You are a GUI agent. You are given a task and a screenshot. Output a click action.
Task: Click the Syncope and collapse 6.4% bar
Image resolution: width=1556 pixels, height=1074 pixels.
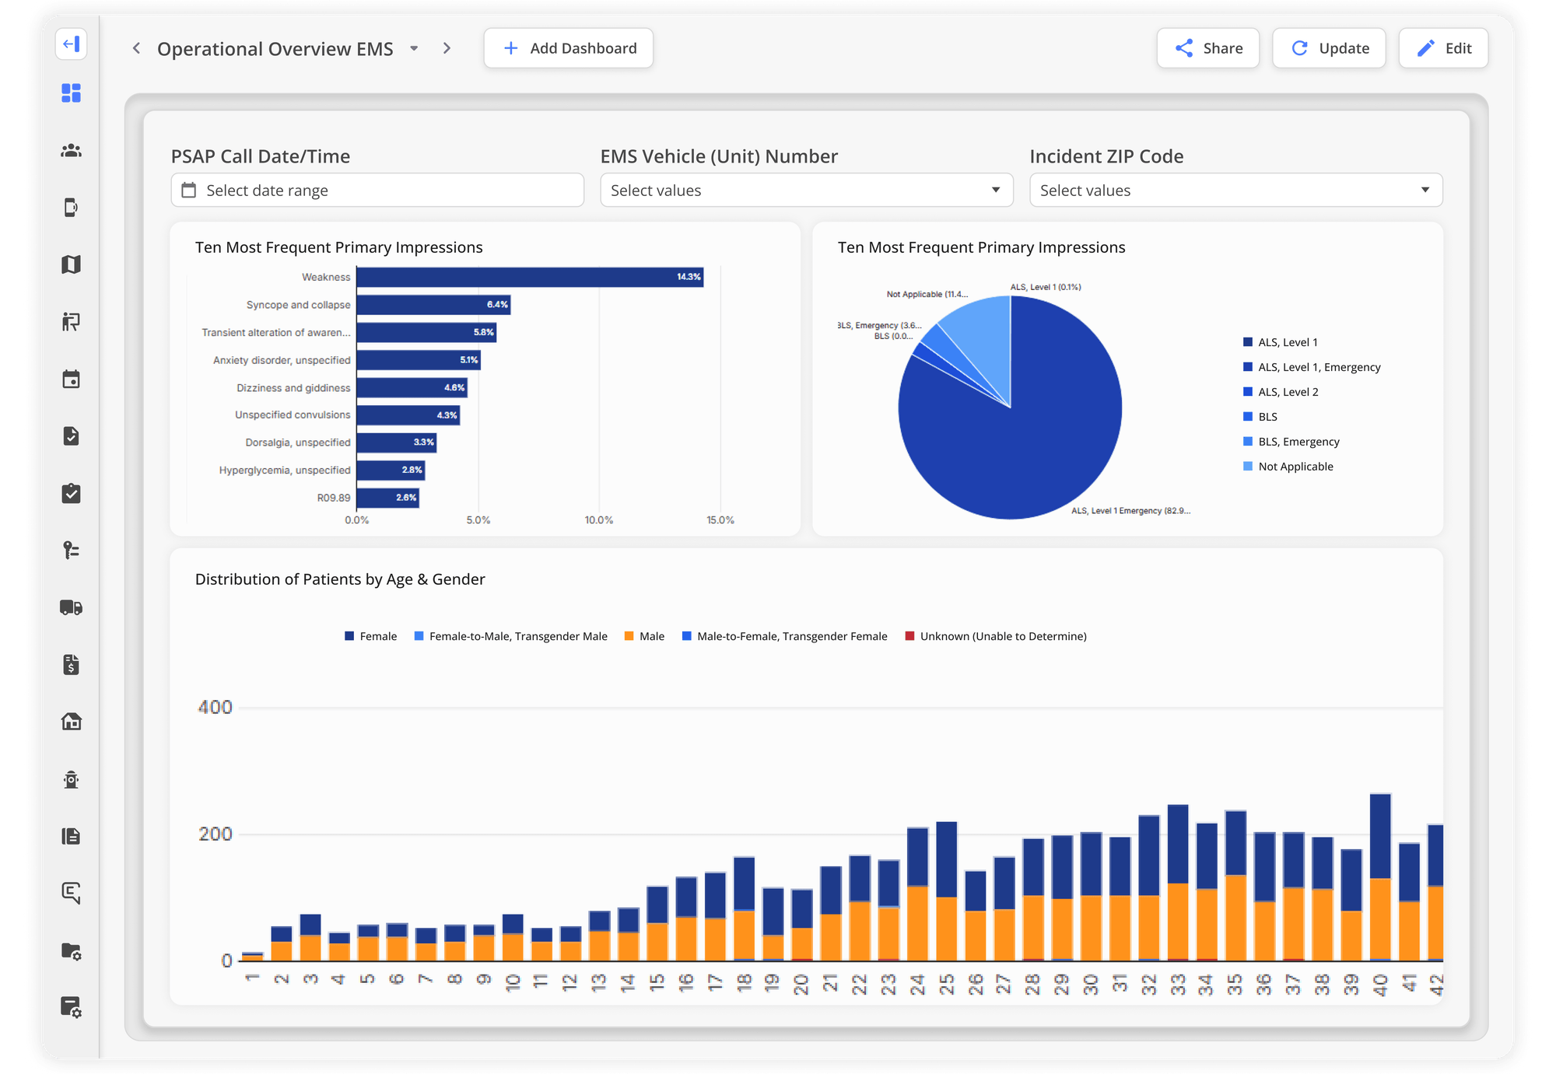tap(433, 305)
